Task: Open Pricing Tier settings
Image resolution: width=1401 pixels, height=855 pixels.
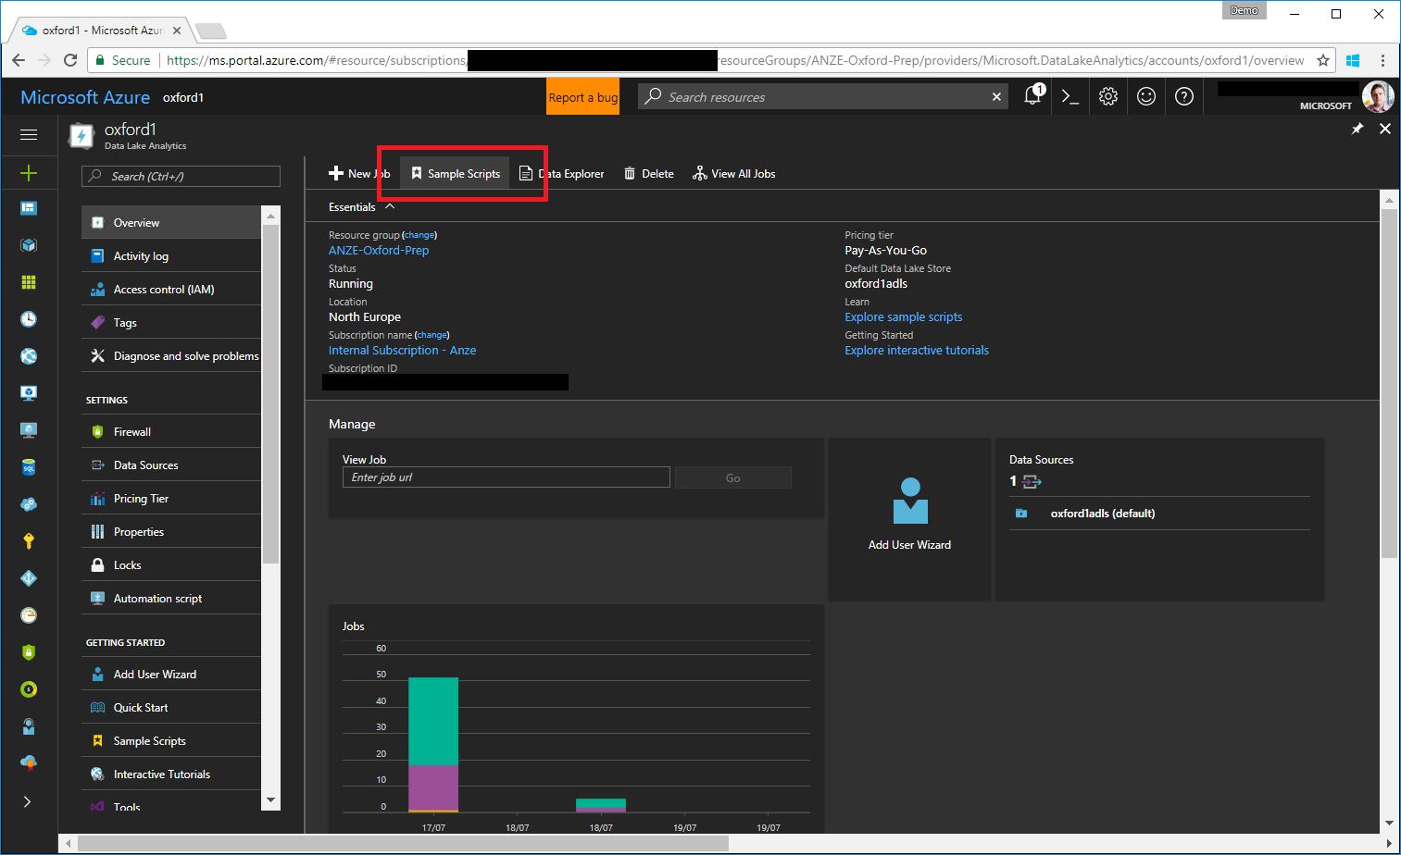Action: (172, 499)
